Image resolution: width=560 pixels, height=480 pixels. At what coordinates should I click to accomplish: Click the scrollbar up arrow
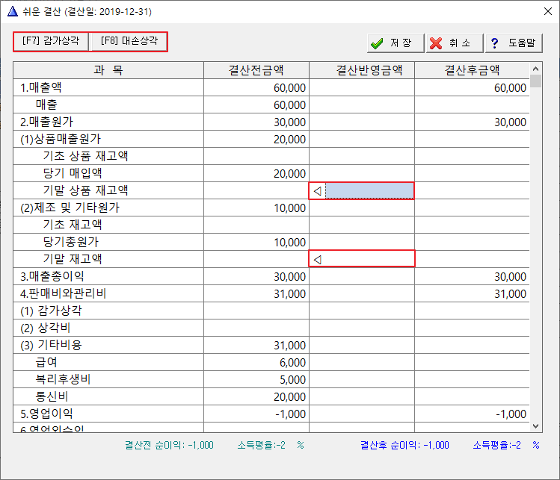point(535,69)
